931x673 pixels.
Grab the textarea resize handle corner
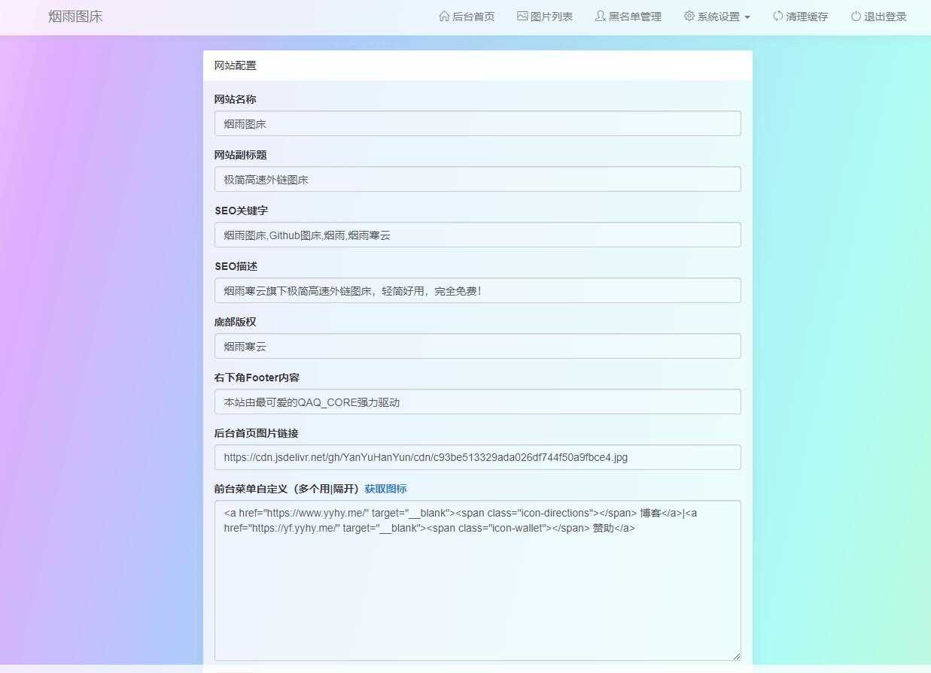pos(736,656)
